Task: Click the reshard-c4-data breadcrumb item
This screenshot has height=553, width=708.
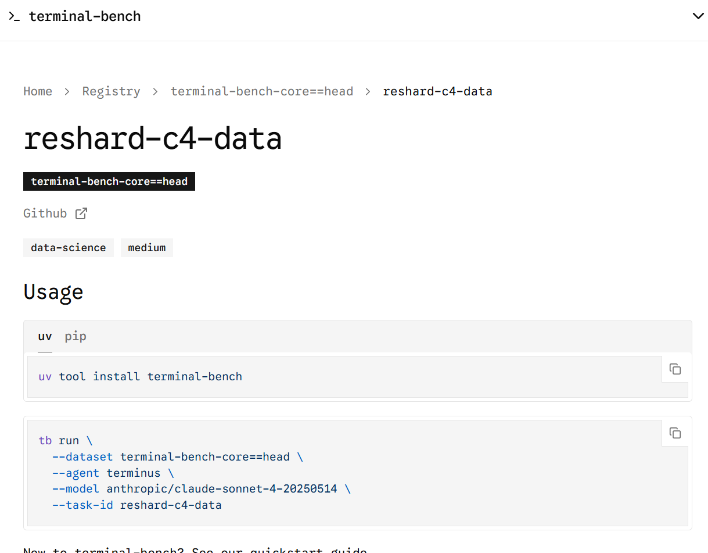Action: point(437,91)
